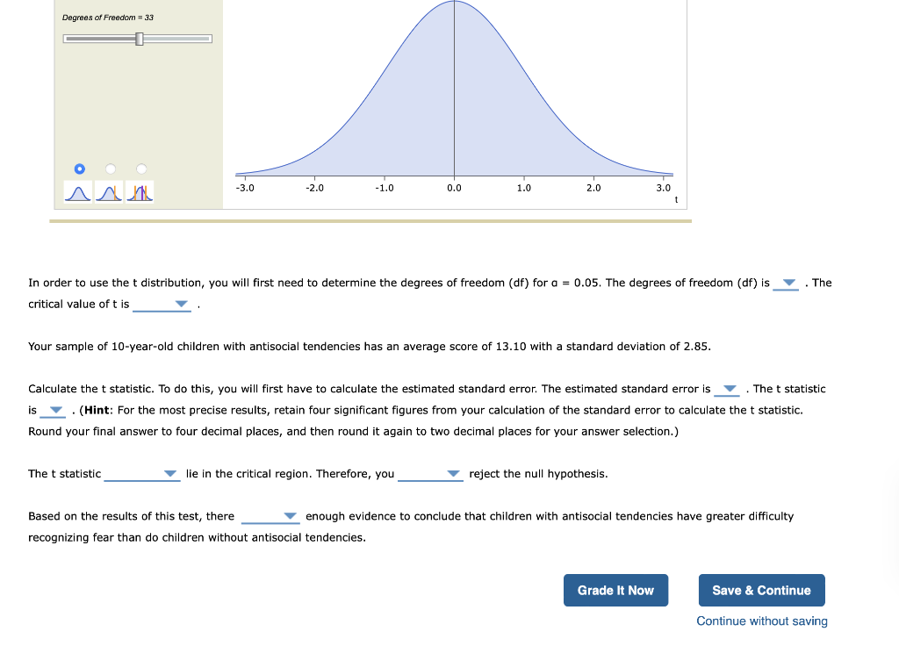Select the middle radio button above curve icons
The width and height of the screenshot is (899, 646).
109,169
